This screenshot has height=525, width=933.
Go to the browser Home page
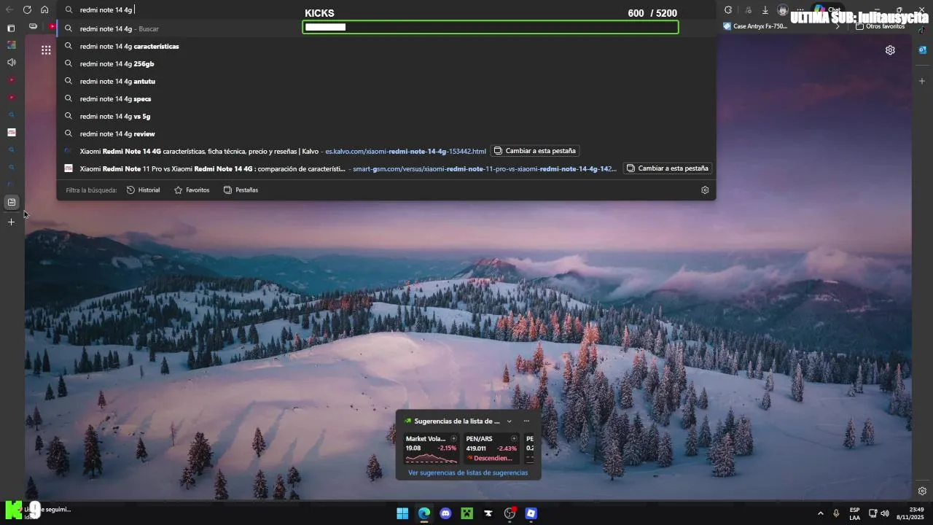click(x=44, y=10)
